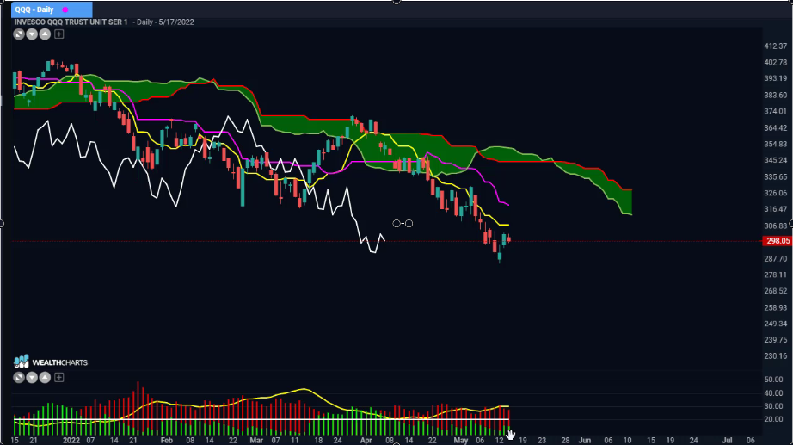
Task: Move the price pane up
Action: point(45,34)
